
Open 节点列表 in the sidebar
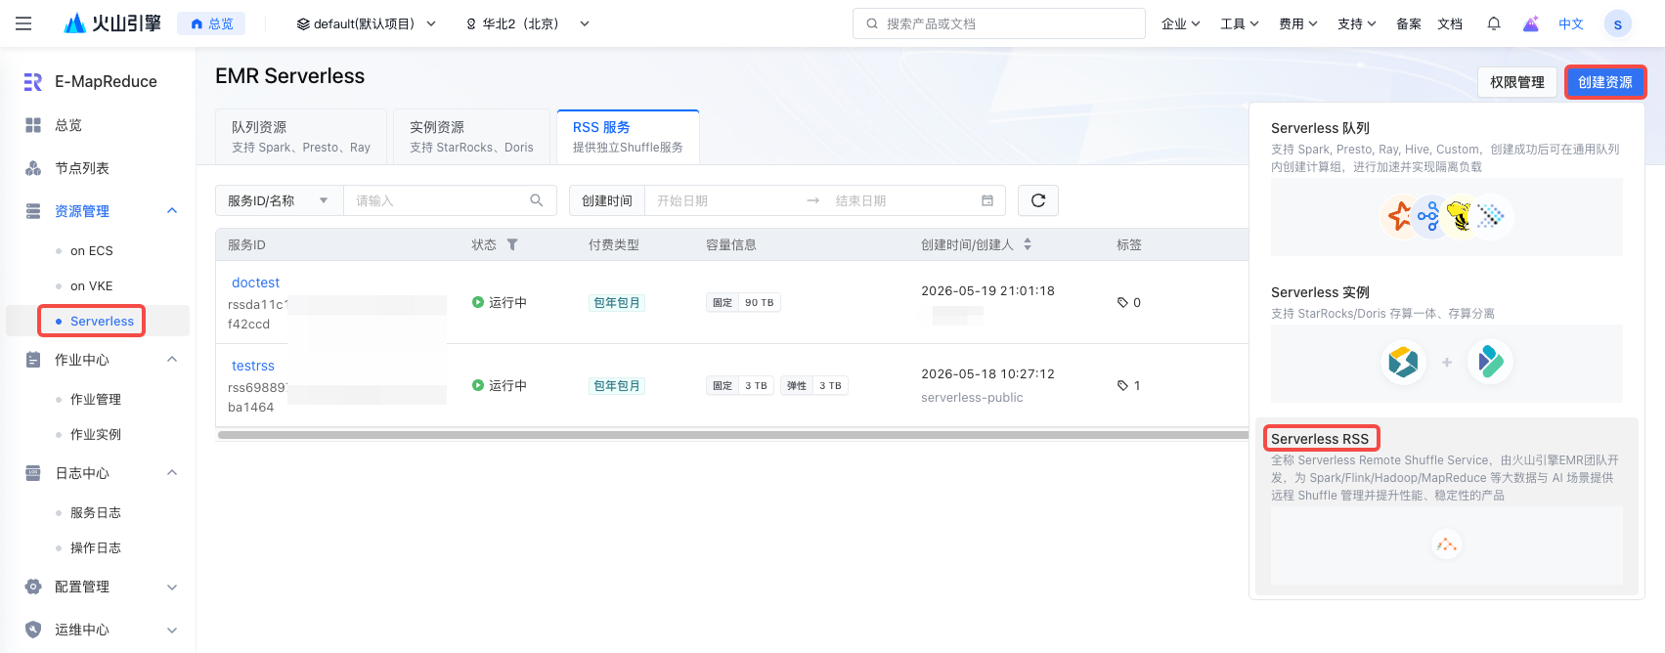pyautogui.click(x=82, y=168)
